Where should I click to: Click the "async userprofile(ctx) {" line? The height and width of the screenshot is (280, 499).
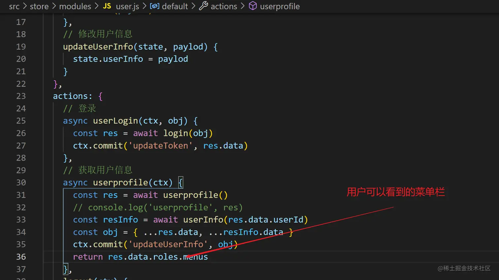(x=123, y=182)
